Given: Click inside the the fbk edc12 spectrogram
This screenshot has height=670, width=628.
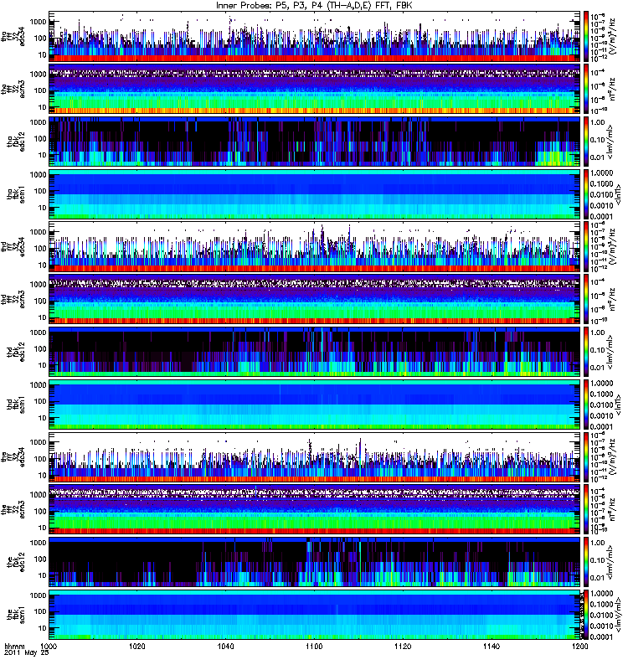Looking at the screenshot, I should coord(315,562).
